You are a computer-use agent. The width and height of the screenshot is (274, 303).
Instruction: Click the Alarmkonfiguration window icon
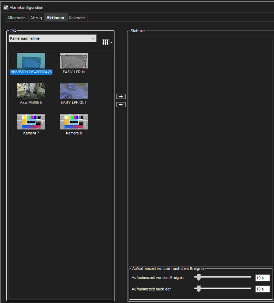tap(6, 7)
